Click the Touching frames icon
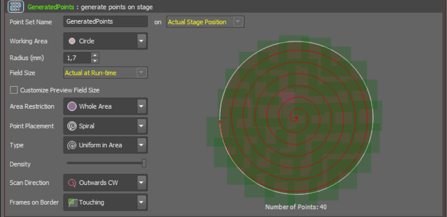 pyautogui.click(x=72, y=202)
